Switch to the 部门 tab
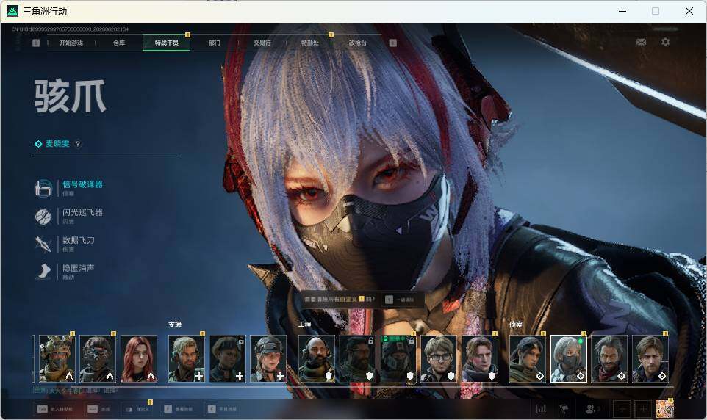This screenshot has height=420, width=707. point(215,43)
